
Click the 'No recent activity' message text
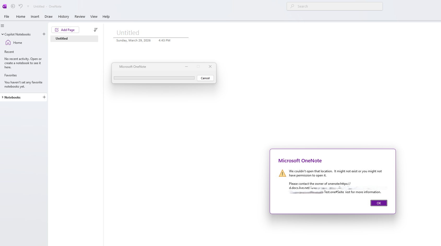click(23, 63)
